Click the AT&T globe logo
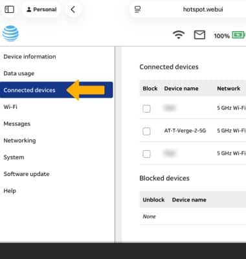This screenshot has height=259, width=246. (10, 34)
